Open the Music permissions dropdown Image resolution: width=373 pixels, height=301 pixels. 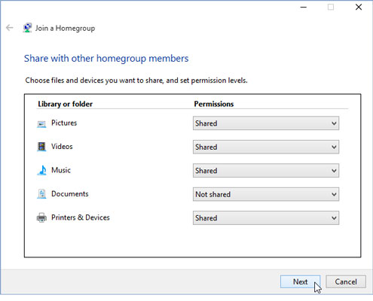tap(266, 171)
